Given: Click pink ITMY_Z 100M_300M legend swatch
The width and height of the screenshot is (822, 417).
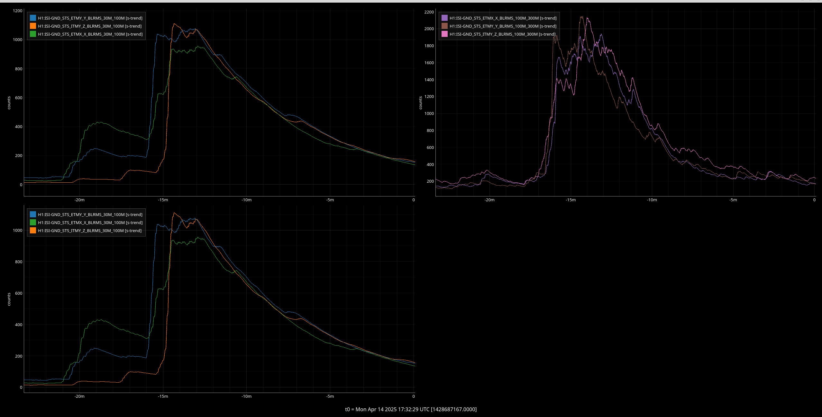Looking at the screenshot, I should coord(444,34).
